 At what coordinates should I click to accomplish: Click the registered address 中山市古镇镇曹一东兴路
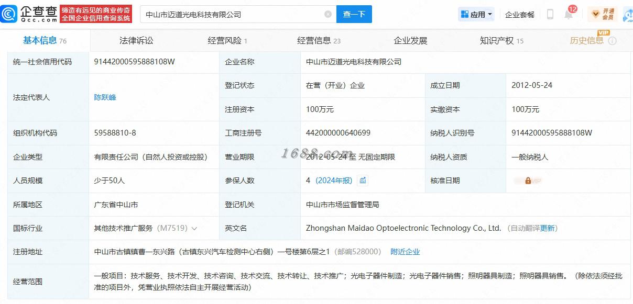click(x=212, y=252)
